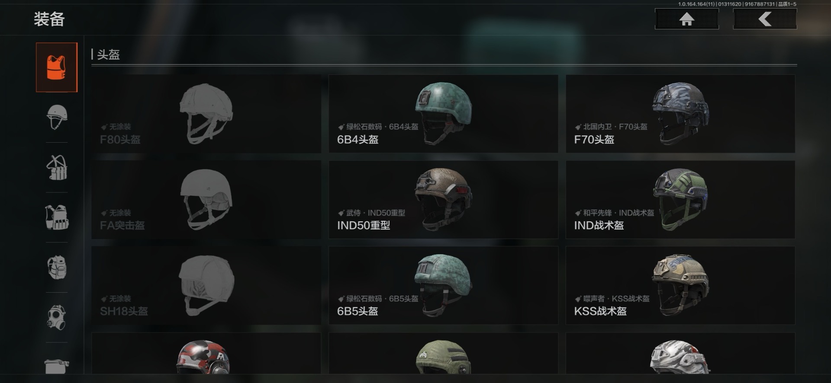Go to home screen via house icon
Image resolution: width=831 pixels, height=383 pixels.
686,19
